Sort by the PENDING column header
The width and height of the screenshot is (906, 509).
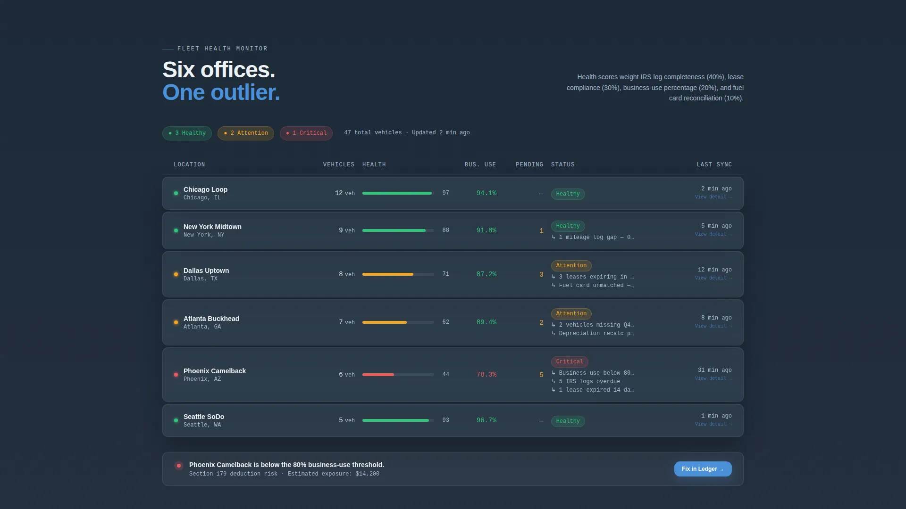[529, 164]
